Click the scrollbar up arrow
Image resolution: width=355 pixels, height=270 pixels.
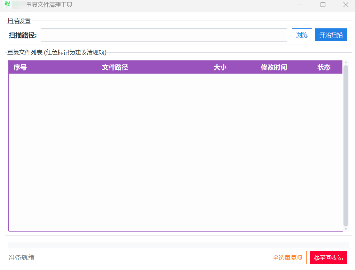[346, 63]
